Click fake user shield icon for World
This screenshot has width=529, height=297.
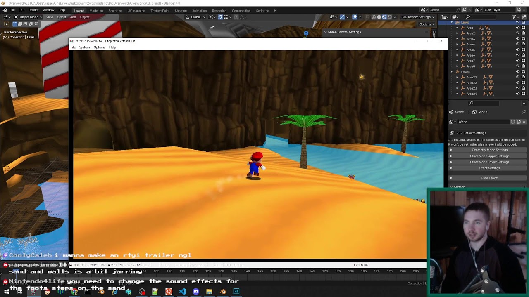point(513,122)
